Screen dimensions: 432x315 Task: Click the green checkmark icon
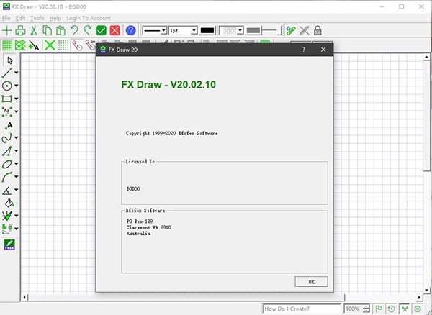pyautogui.click(x=101, y=30)
